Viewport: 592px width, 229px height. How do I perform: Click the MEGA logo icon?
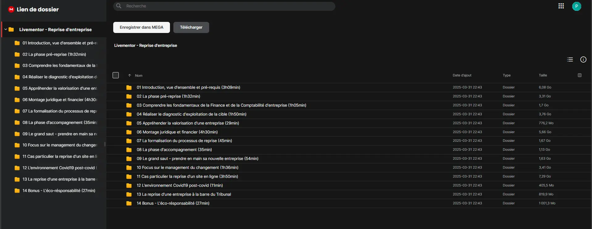(x=11, y=9)
